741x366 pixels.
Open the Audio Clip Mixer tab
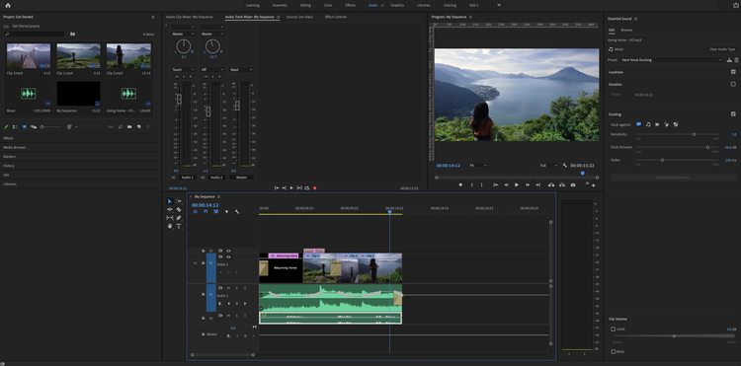click(x=190, y=17)
